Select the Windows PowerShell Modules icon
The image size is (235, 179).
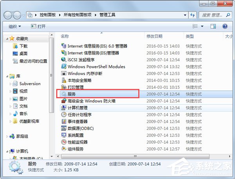tap(64, 66)
